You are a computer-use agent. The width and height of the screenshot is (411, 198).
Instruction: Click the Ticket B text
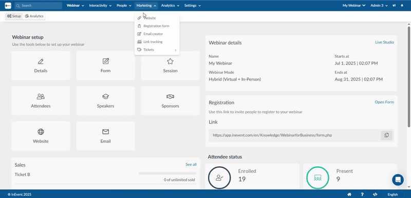22,174
